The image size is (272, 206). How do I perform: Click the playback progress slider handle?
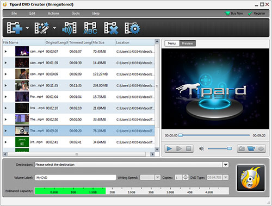[x=181, y=135]
